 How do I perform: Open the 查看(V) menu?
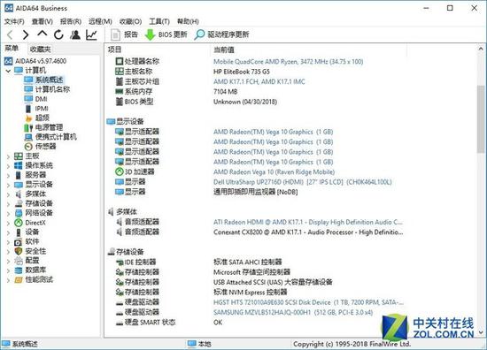click(x=43, y=21)
